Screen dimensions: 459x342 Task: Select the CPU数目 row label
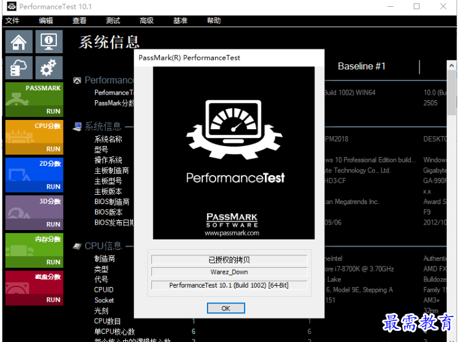[x=107, y=321]
